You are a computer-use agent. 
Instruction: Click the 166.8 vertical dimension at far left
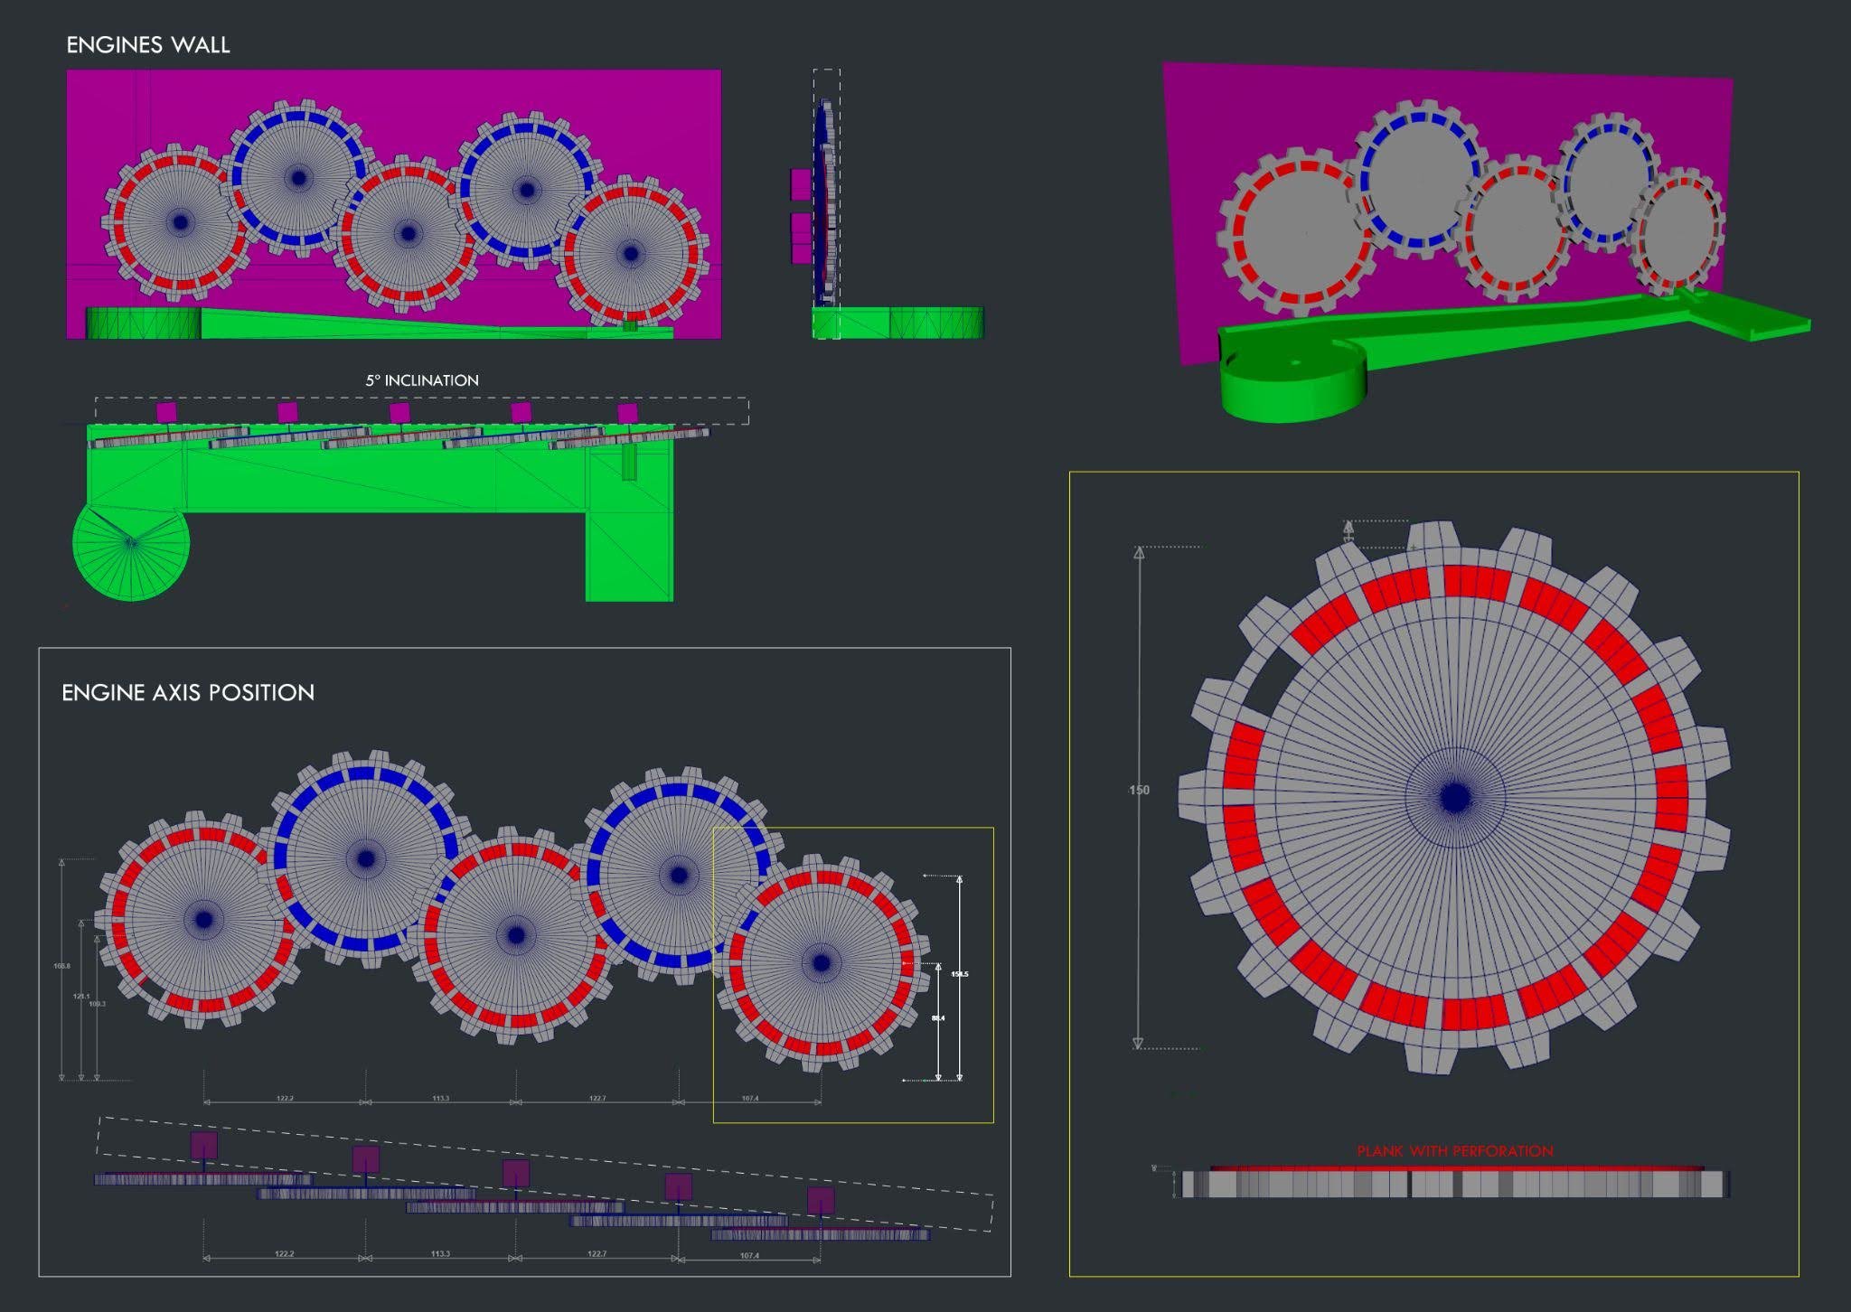pyautogui.click(x=61, y=966)
